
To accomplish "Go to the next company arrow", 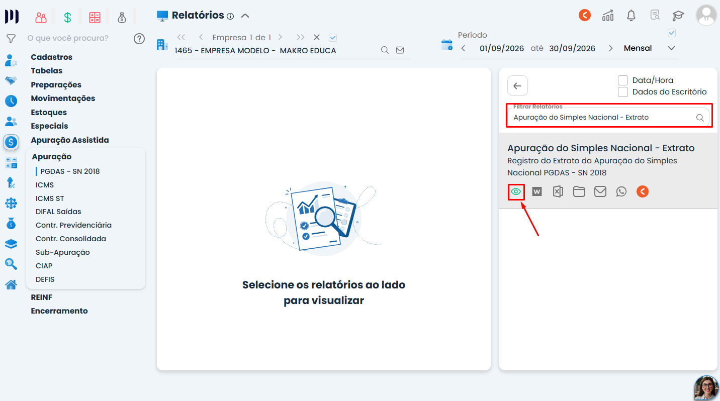I will point(281,37).
